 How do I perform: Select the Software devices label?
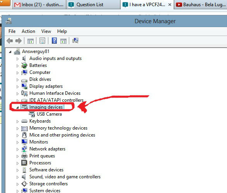point(46,170)
